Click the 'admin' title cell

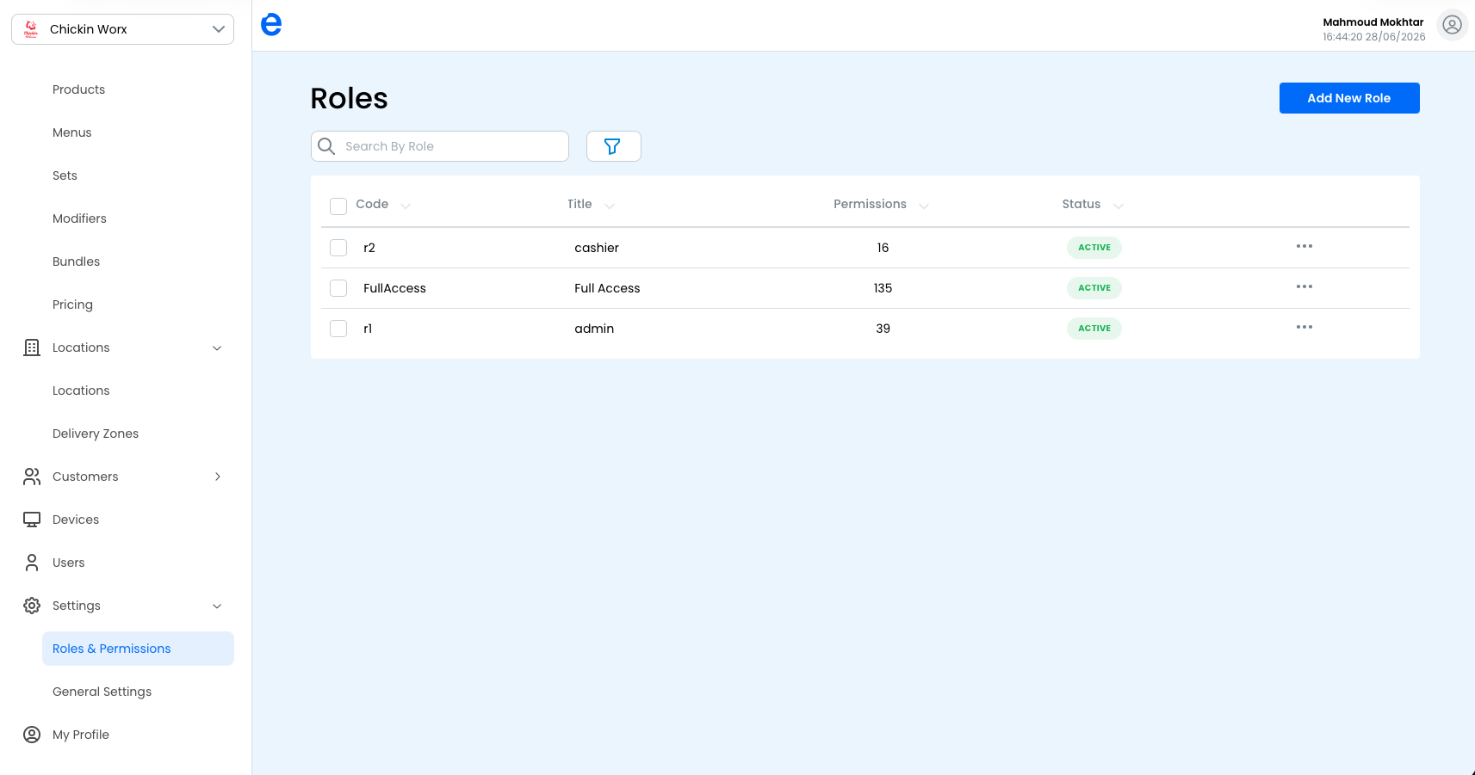click(x=594, y=329)
